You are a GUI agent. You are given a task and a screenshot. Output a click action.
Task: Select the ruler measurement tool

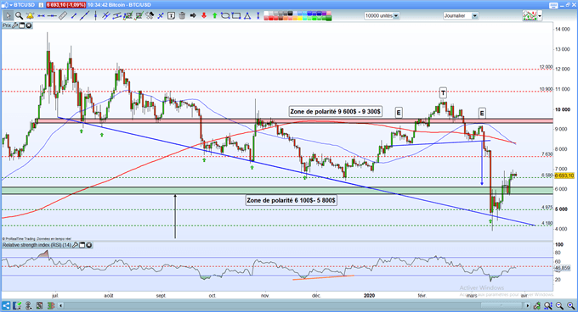[63, 15]
